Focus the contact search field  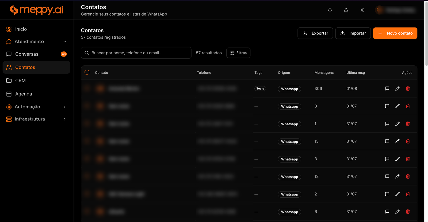tap(136, 53)
